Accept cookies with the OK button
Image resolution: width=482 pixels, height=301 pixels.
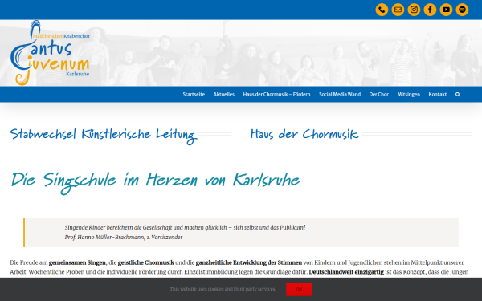tap(299, 289)
